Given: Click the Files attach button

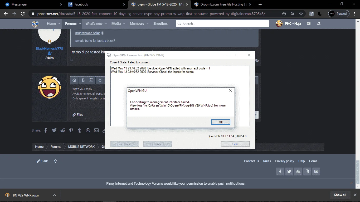Looking at the screenshot, I should pos(78,115).
